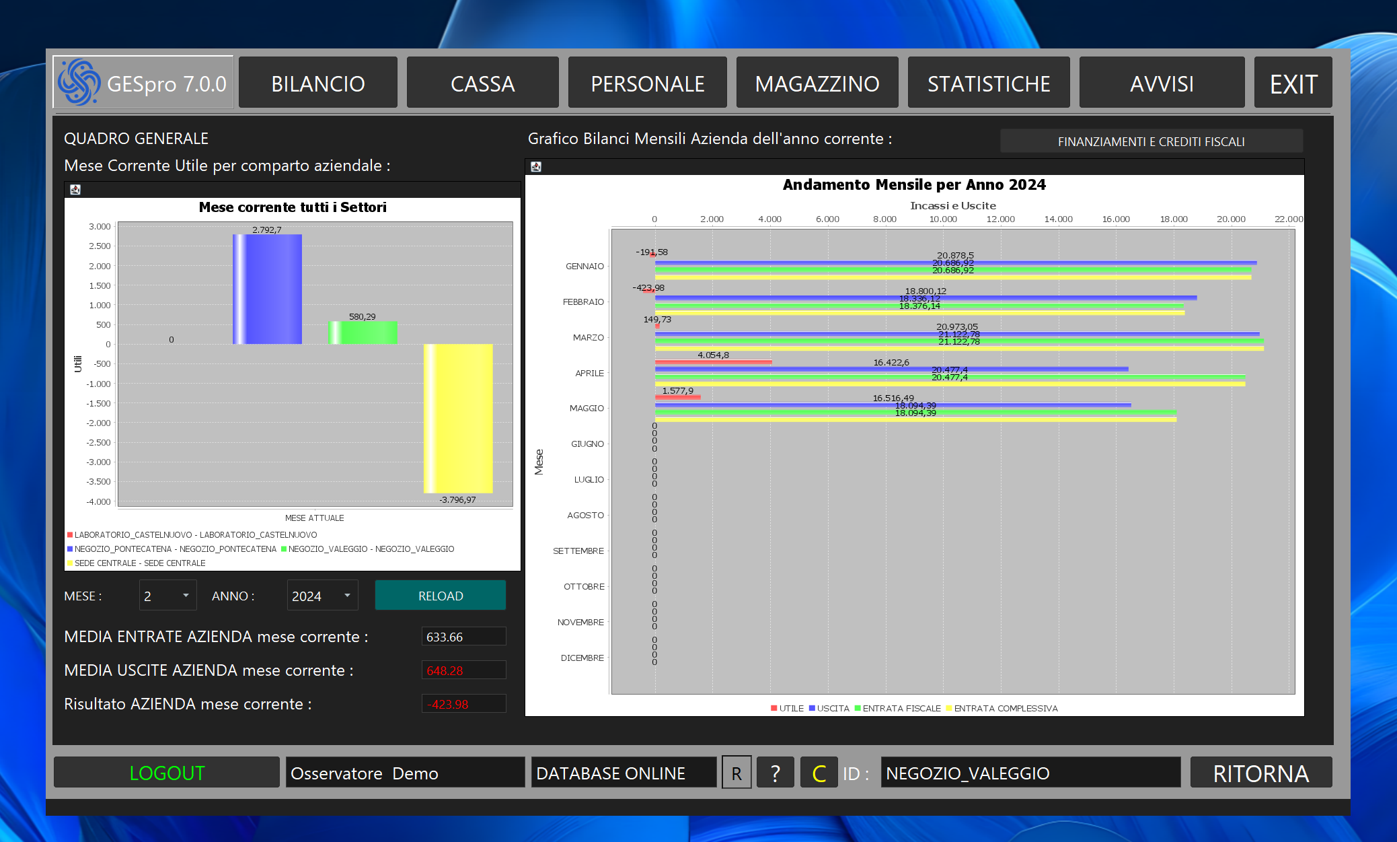
Task: Open the BILANCIO section
Action: pyautogui.click(x=318, y=82)
